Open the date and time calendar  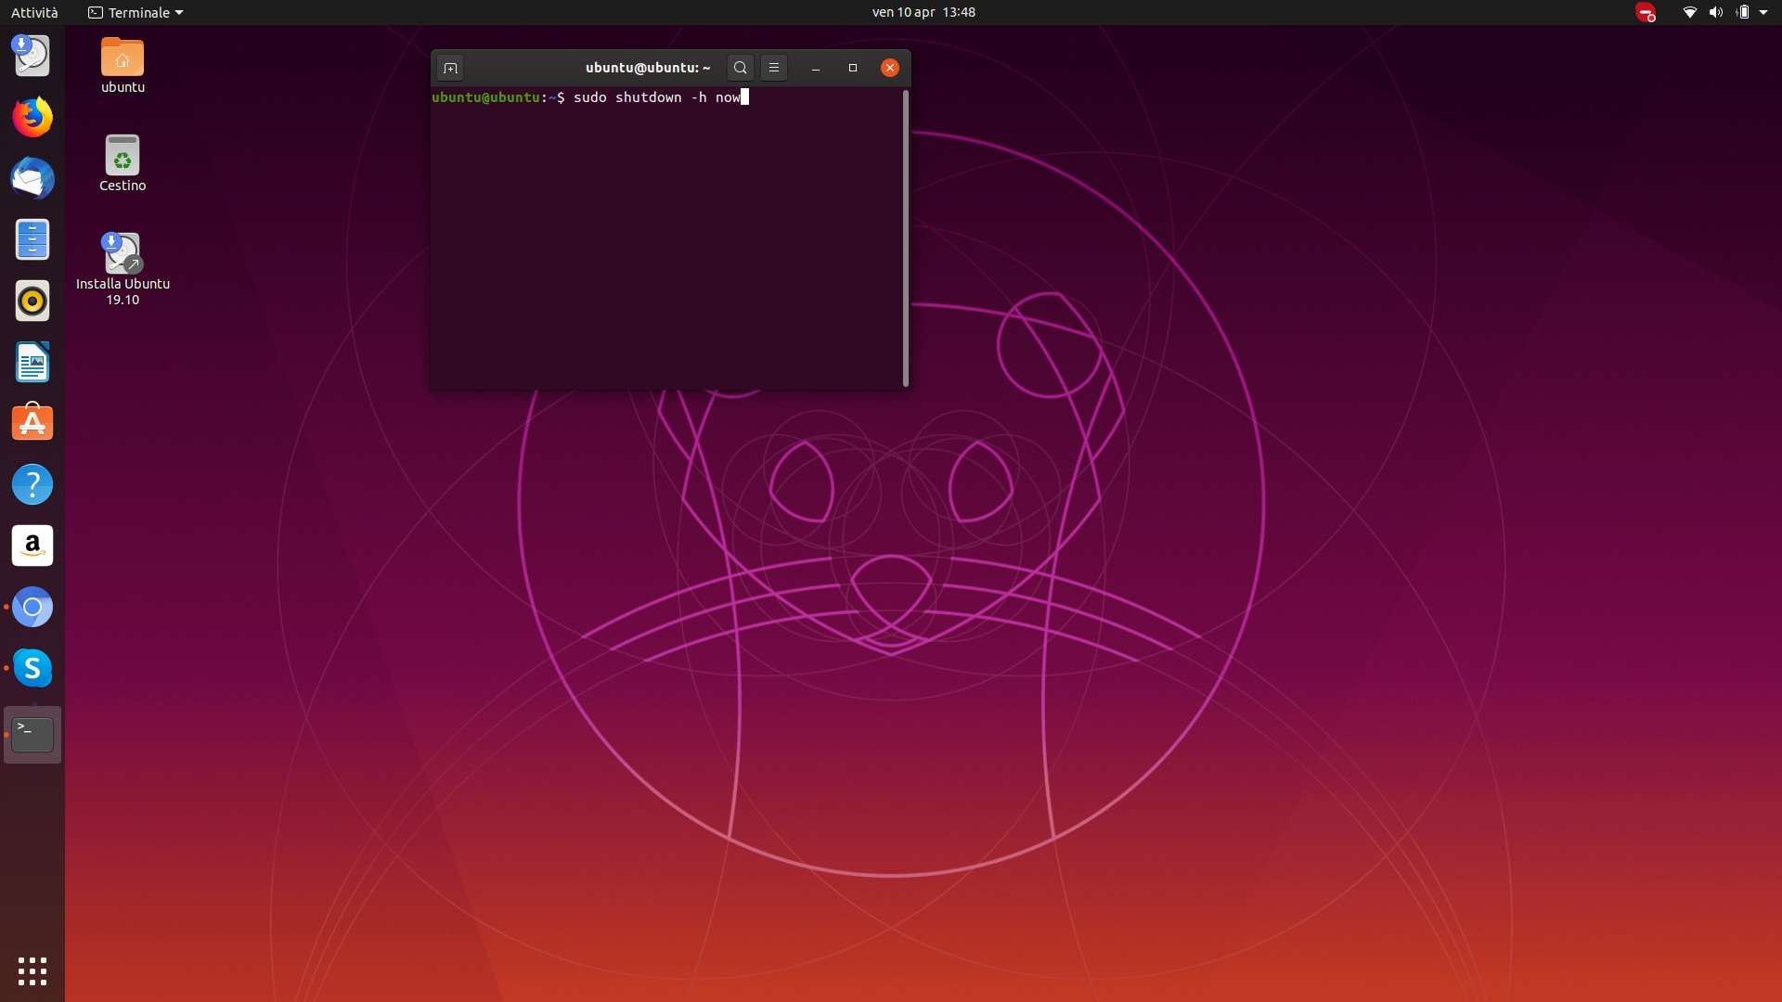coord(923,13)
